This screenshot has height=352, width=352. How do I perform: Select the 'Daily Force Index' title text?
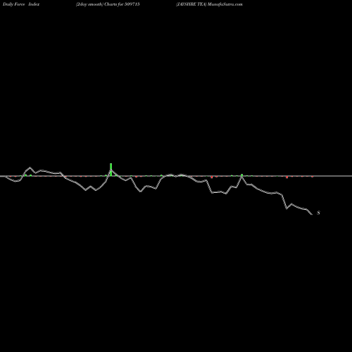(21, 4)
